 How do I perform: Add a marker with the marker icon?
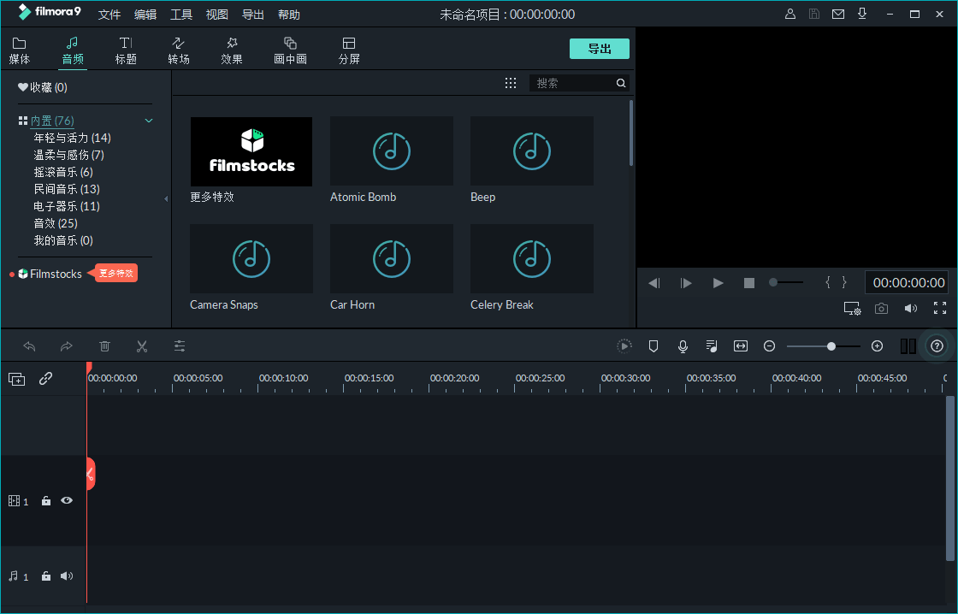[653, 346]
